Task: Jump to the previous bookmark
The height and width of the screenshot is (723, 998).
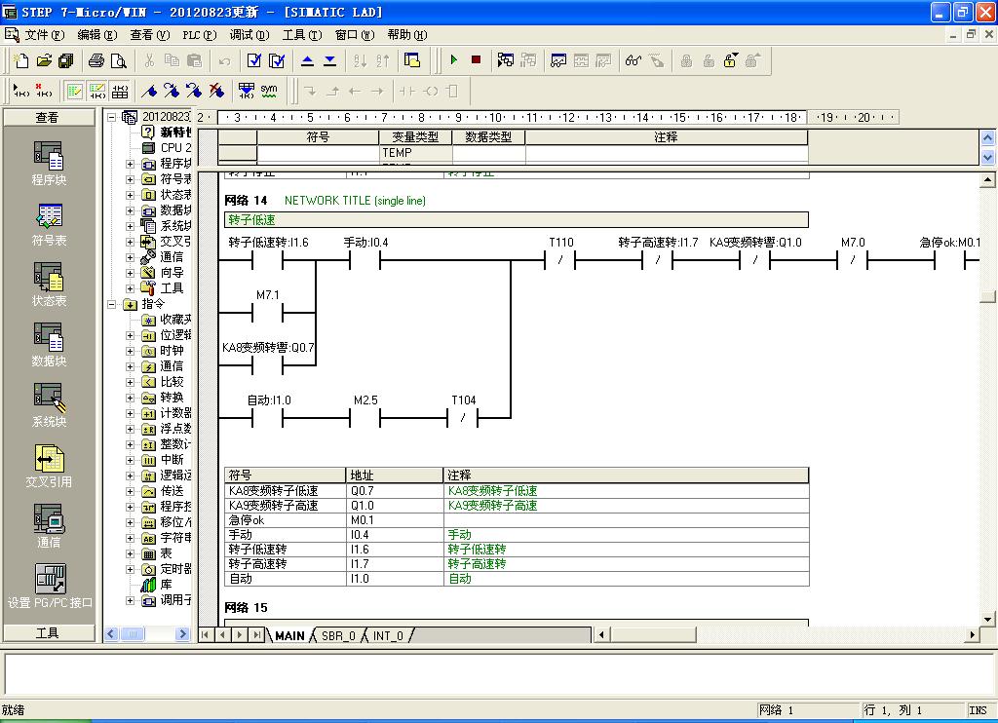Action: (194, 91)
